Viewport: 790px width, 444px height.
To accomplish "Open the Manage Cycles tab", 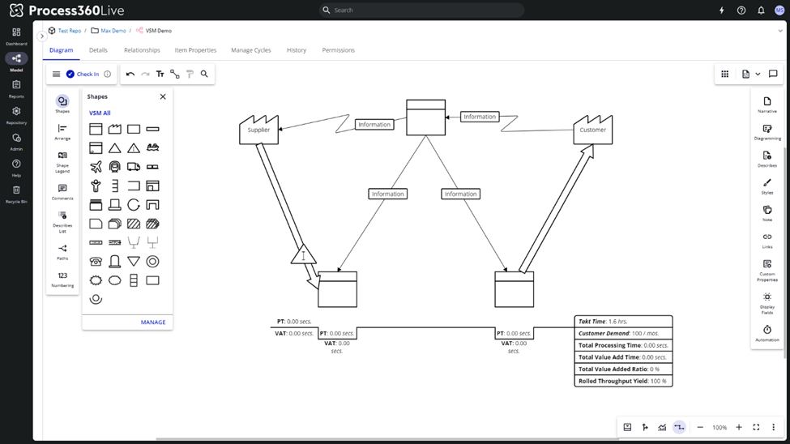I will point(250,50).
